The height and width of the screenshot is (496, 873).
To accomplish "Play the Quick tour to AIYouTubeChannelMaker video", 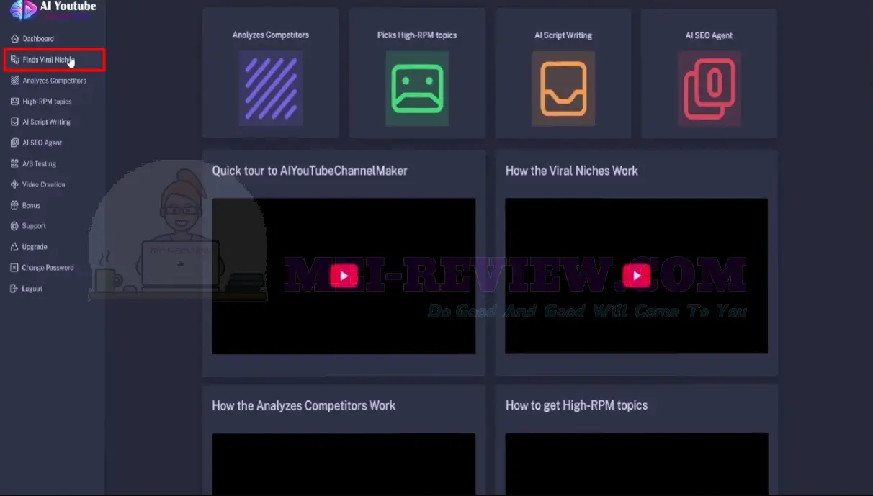I will tap(344, 276).
